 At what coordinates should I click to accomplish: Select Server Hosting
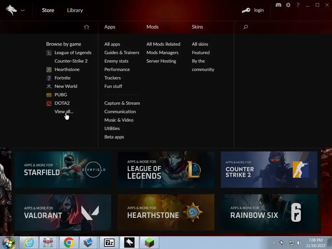click(161, 61)
